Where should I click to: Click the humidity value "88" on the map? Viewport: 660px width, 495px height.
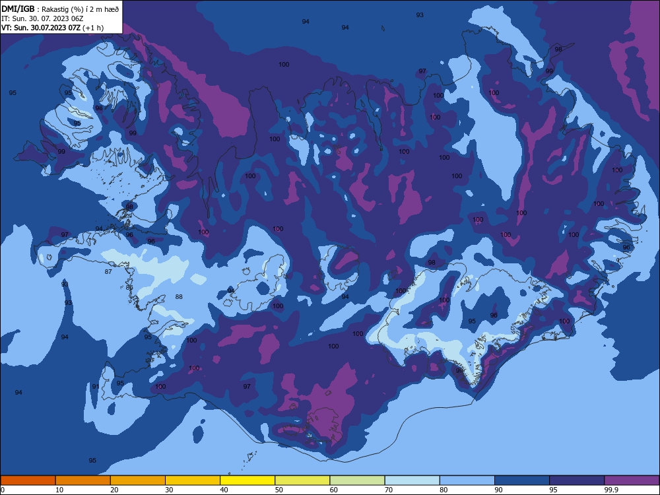[x=179, y=297]
